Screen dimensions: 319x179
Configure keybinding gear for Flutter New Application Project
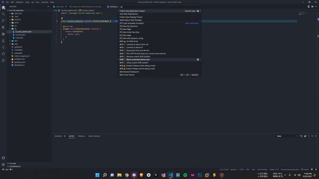[198, 11]
